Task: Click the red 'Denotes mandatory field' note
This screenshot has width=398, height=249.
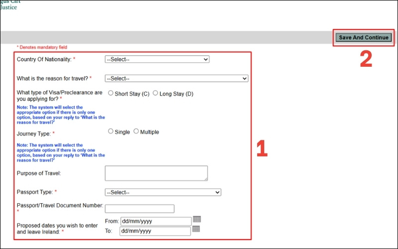Action: pyautogui.click(x=43, y=47)
